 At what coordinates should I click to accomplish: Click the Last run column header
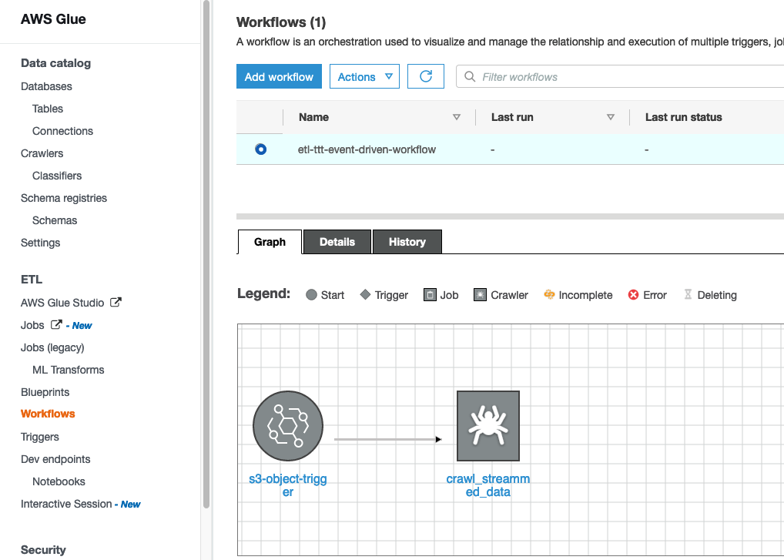click(512, 117)
